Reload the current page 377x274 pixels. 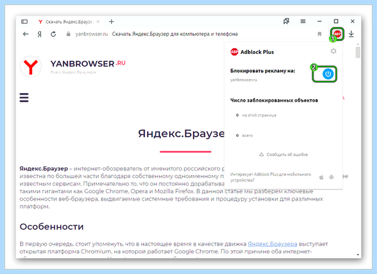point(53,34)
